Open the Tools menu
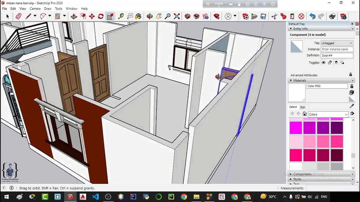 click(58, 9)
